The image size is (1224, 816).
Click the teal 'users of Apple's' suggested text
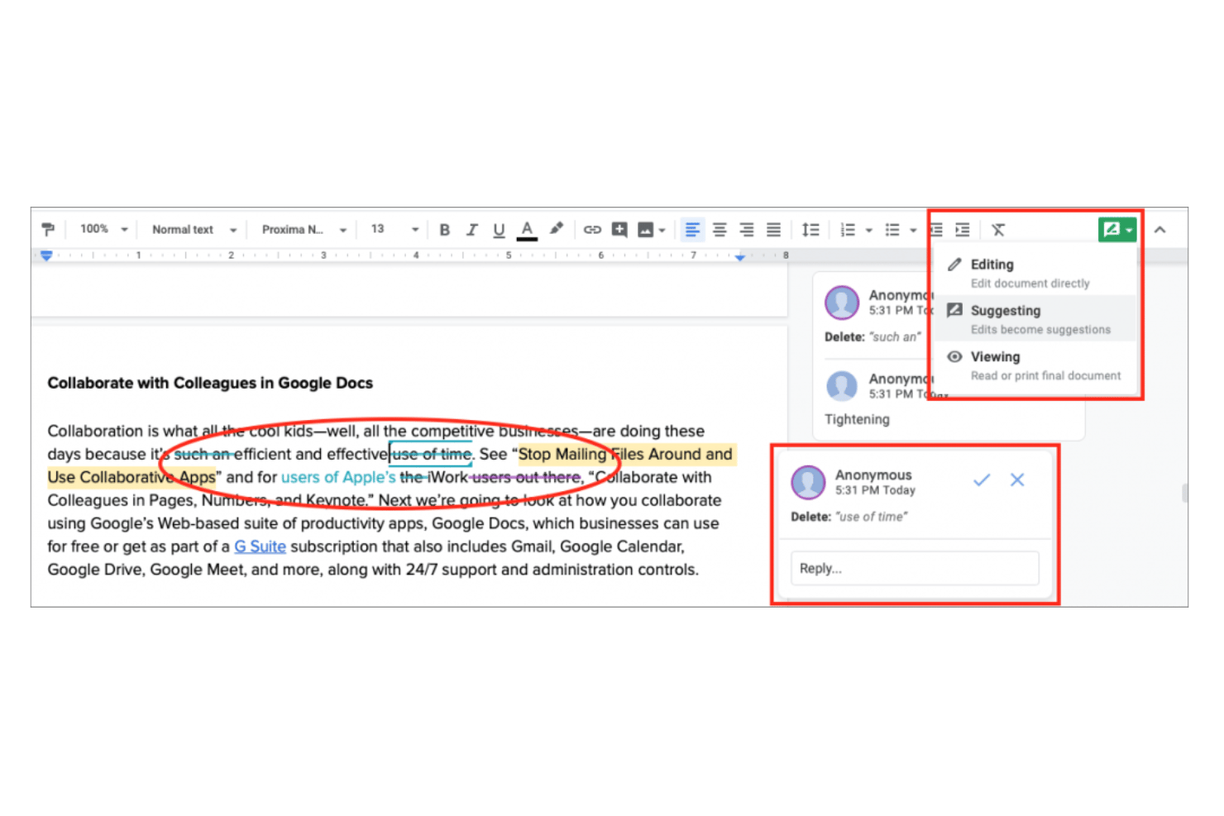click(x=338, y=477)
